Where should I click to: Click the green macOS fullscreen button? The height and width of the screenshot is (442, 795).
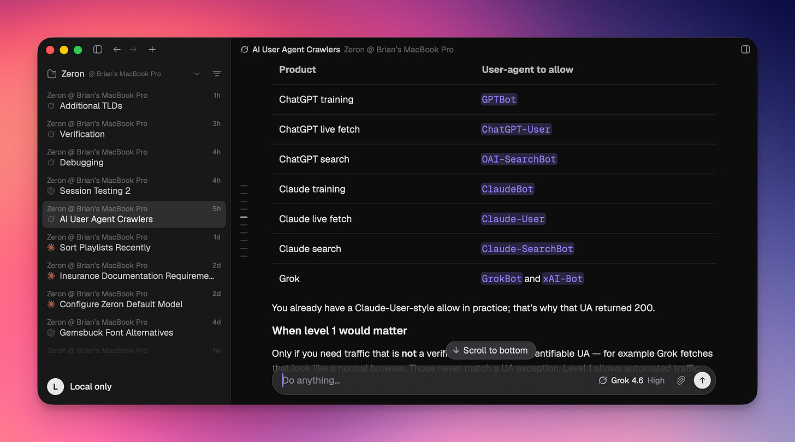tap(78, 50)
